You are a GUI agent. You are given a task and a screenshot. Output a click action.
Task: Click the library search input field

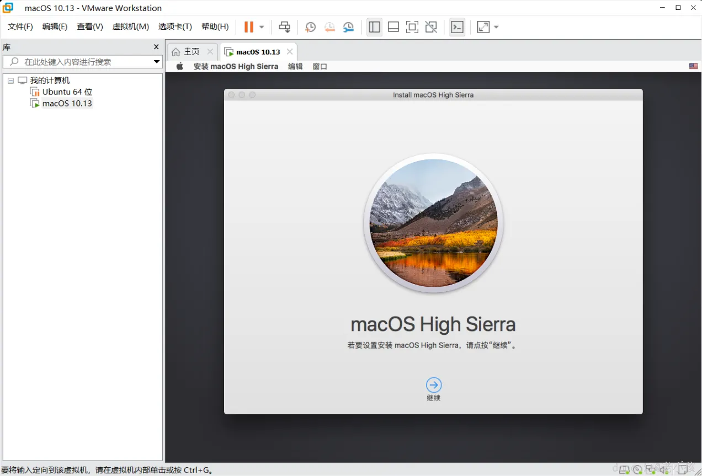point(83,62)
